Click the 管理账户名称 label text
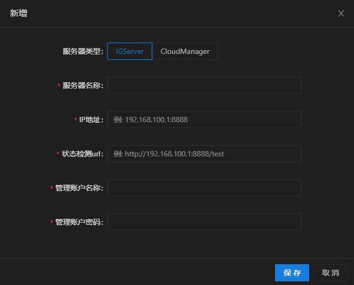 click(x=79, y=188)
